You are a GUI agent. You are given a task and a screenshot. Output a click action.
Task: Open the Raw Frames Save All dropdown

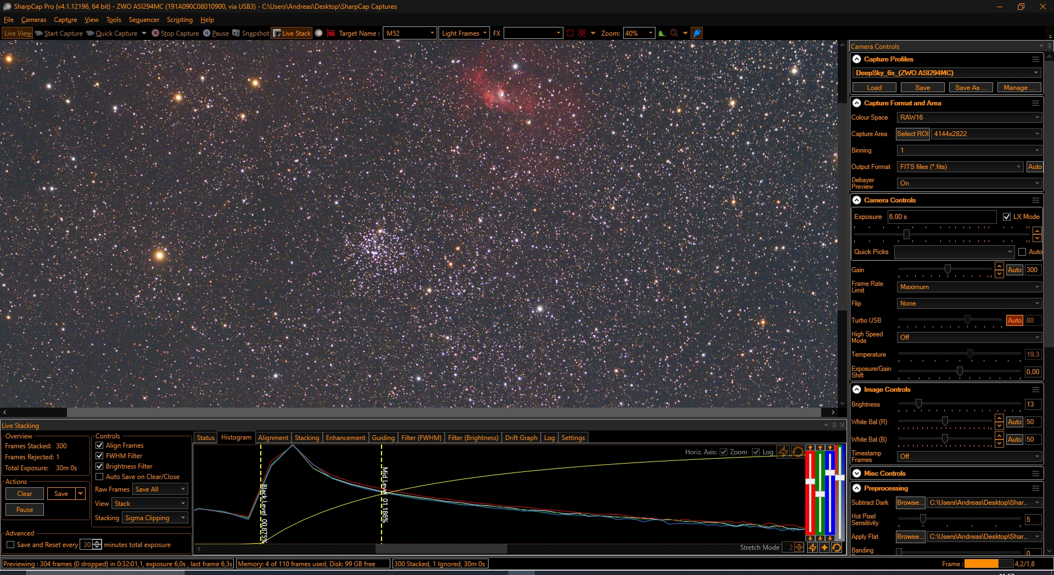tap(160, 489)
